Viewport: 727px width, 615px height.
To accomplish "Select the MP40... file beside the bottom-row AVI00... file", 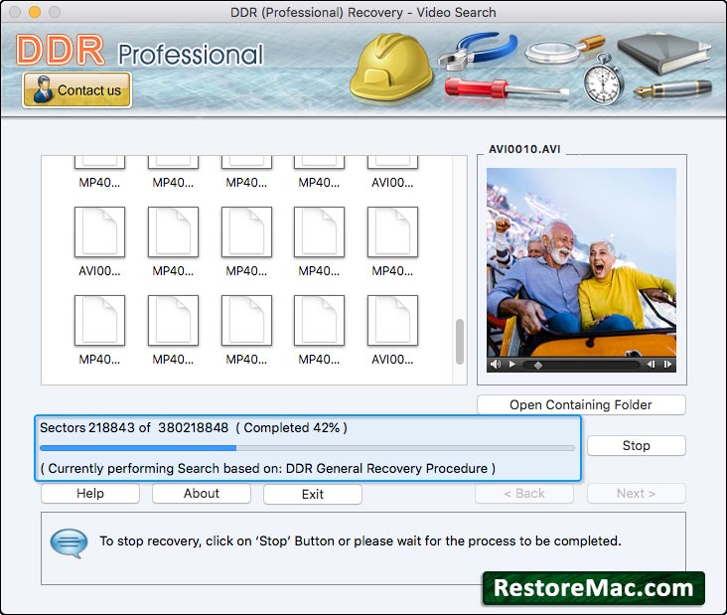I will (320, 329).
